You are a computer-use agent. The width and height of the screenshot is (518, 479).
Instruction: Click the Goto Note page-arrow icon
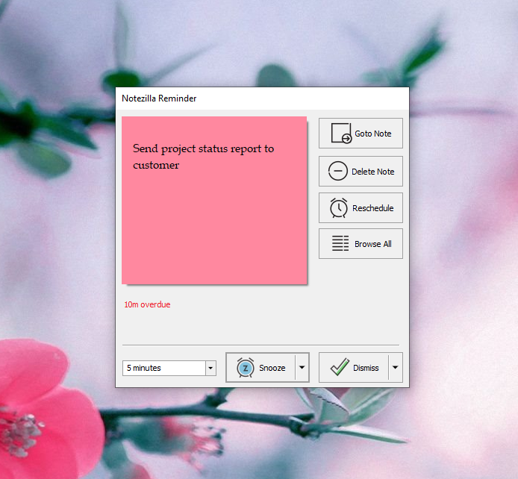(341, 134)
